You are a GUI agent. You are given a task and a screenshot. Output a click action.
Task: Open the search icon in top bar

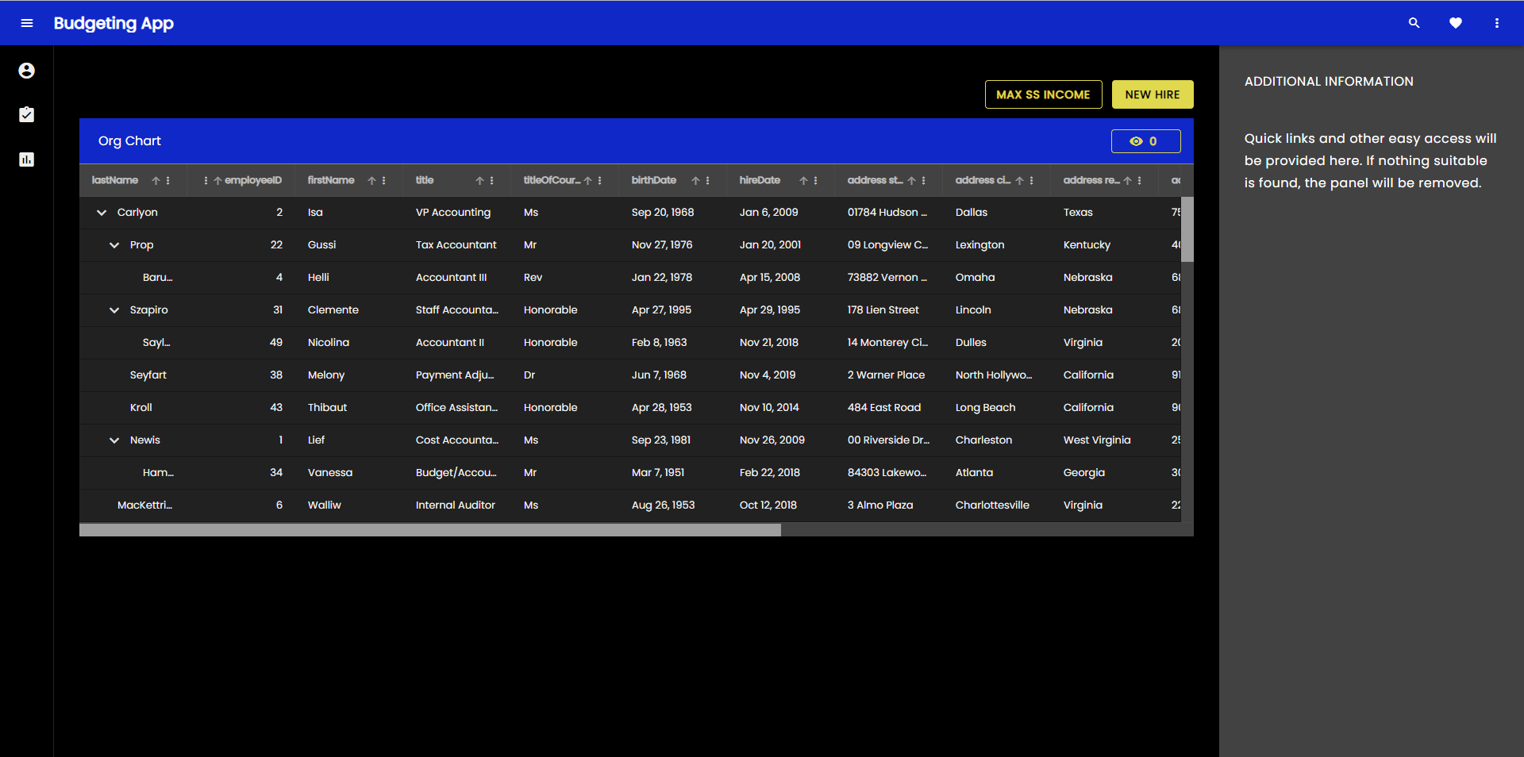[1414, 23]
